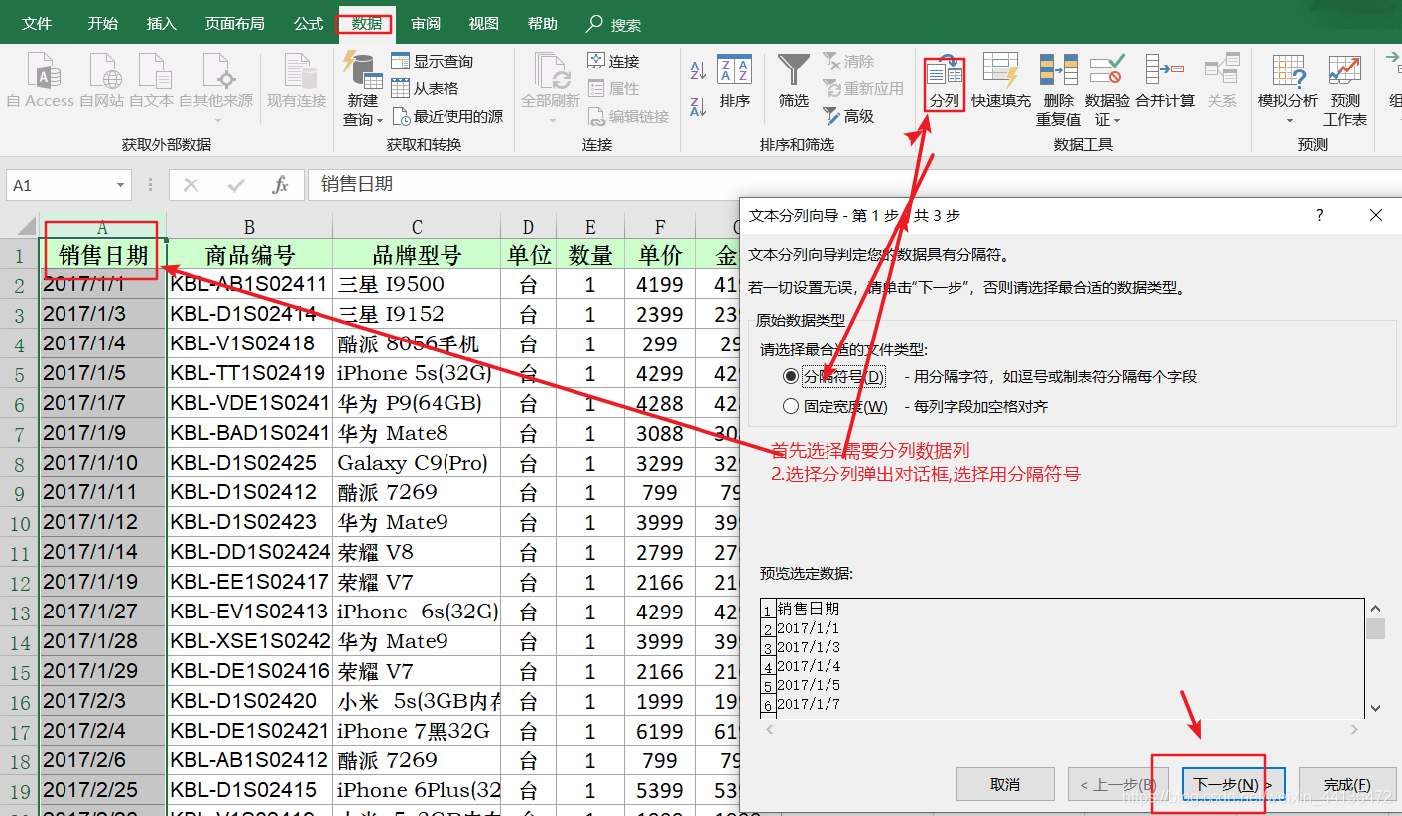Select row 12 header

[x=19, y=582]
